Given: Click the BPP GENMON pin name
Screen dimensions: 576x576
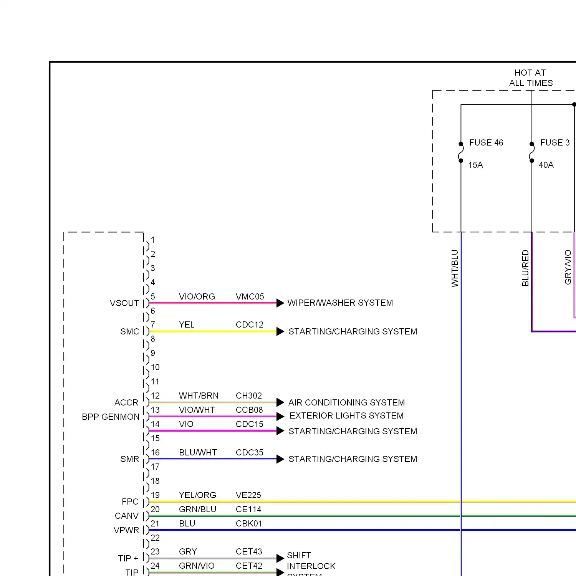Looking at the screenshot, I should tap(111, 417).
